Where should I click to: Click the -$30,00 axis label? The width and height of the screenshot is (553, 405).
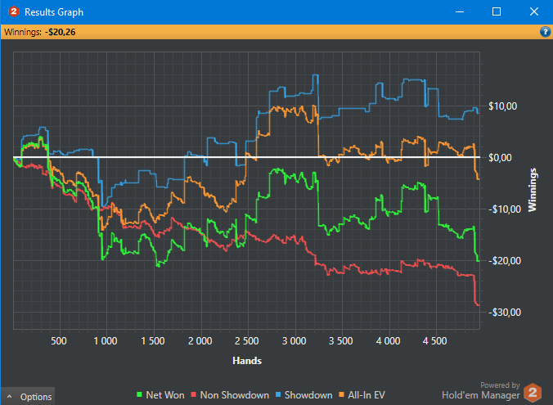[x=505, y=313]
